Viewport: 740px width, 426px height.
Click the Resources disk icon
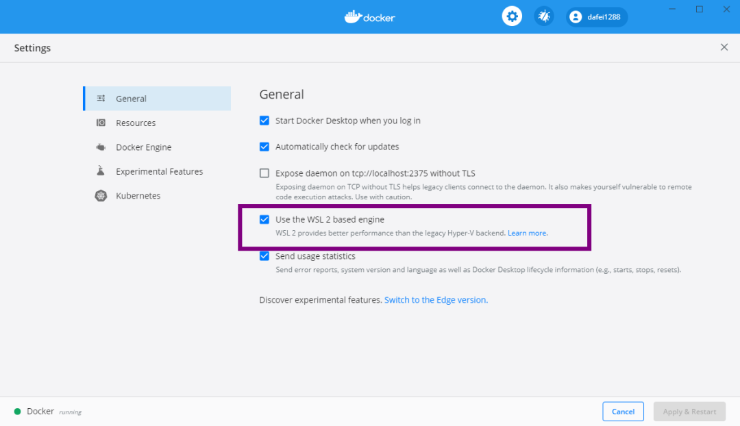[101, 123]
